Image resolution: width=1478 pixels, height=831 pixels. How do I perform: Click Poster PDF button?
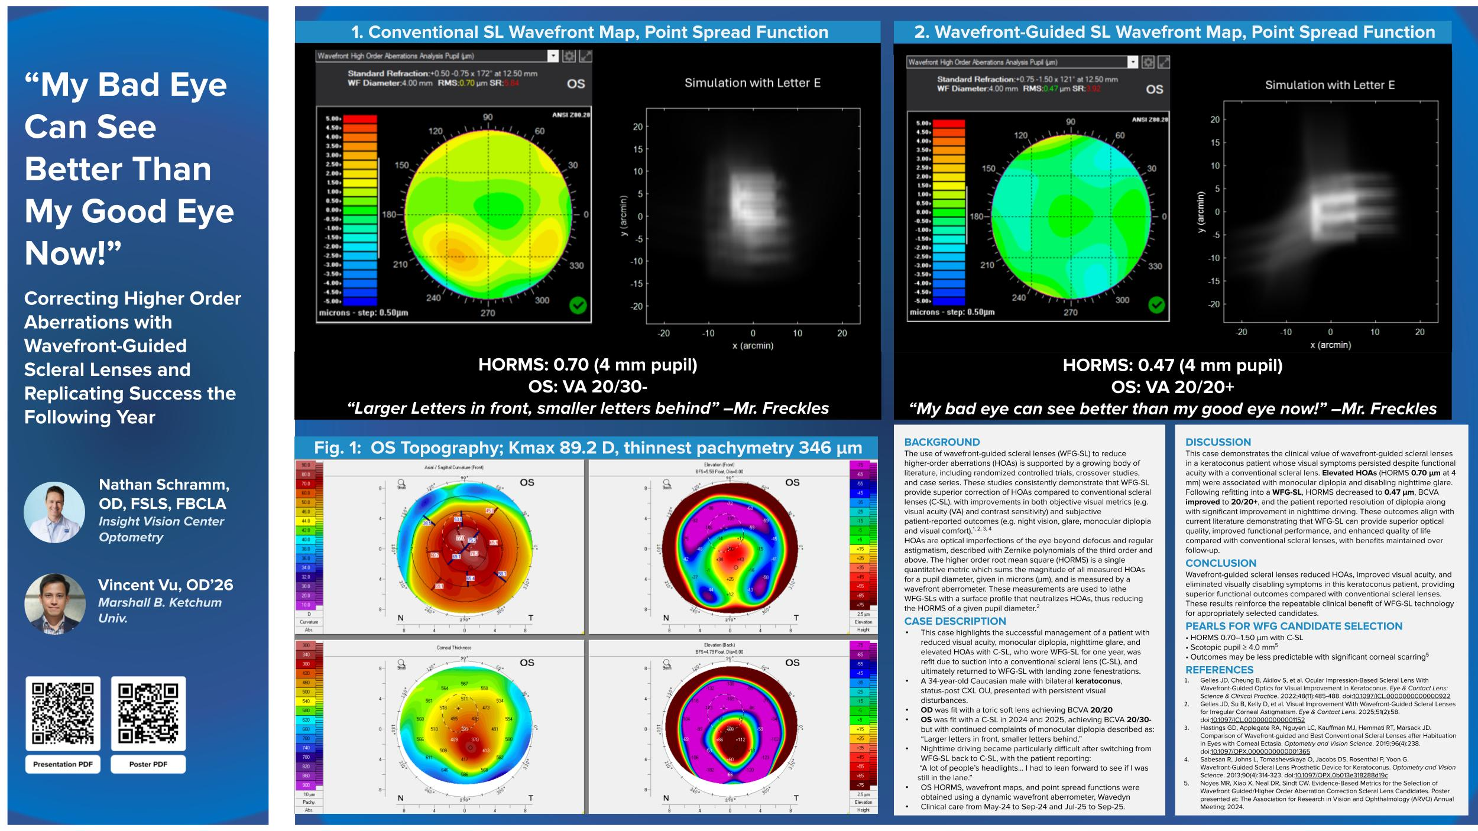pos(148,764)
